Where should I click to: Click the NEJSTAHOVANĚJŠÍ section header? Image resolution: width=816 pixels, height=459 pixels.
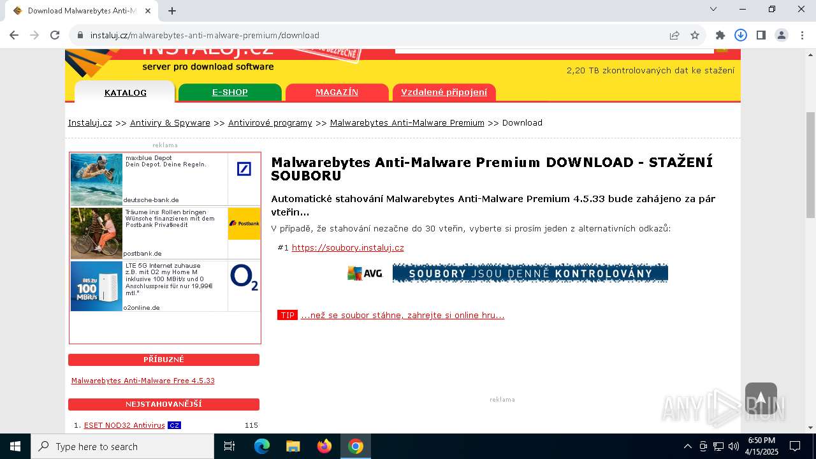click(164, 404)
